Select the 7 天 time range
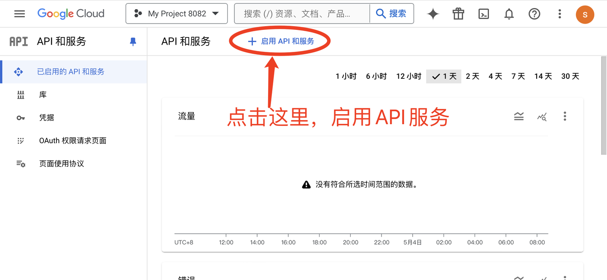607x280 pixels. click(518, 76)
